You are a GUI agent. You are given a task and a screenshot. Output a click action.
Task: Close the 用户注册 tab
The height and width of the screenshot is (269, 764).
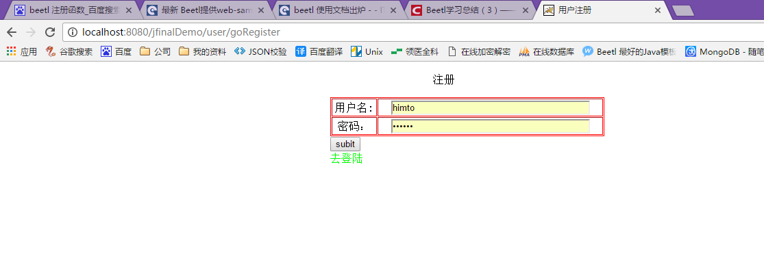(658, 10)
